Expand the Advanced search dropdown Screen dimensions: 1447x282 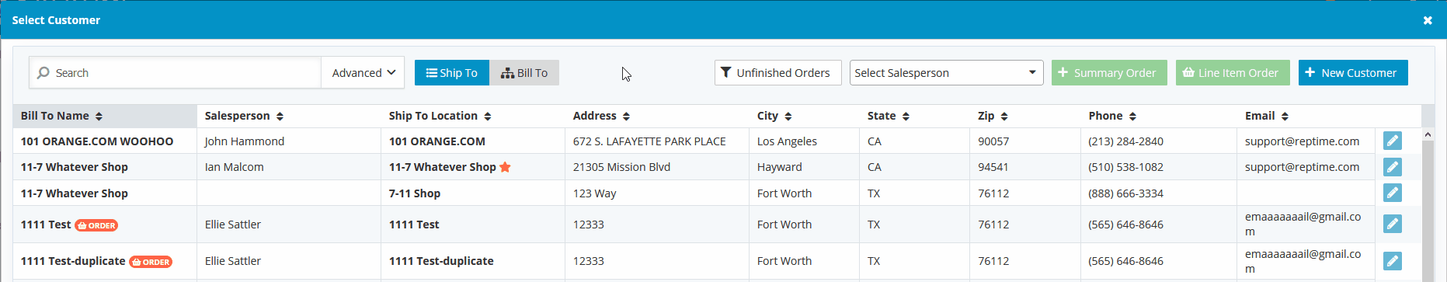point(363,72)
